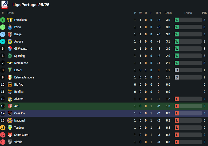Screen dimensions: 208x146
Task: Click the position 1 rank badge
Action: coord(3,20)
